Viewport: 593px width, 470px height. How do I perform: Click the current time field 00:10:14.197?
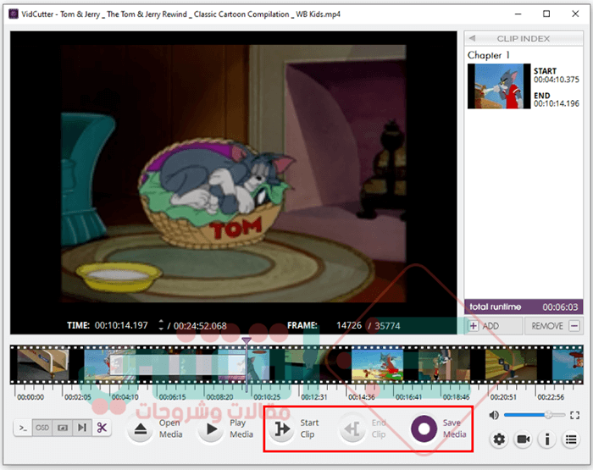tap(121, 325)
